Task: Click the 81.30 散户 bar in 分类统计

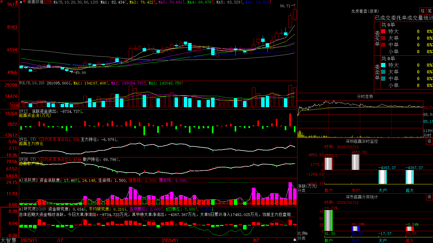Action: point(329,220)
